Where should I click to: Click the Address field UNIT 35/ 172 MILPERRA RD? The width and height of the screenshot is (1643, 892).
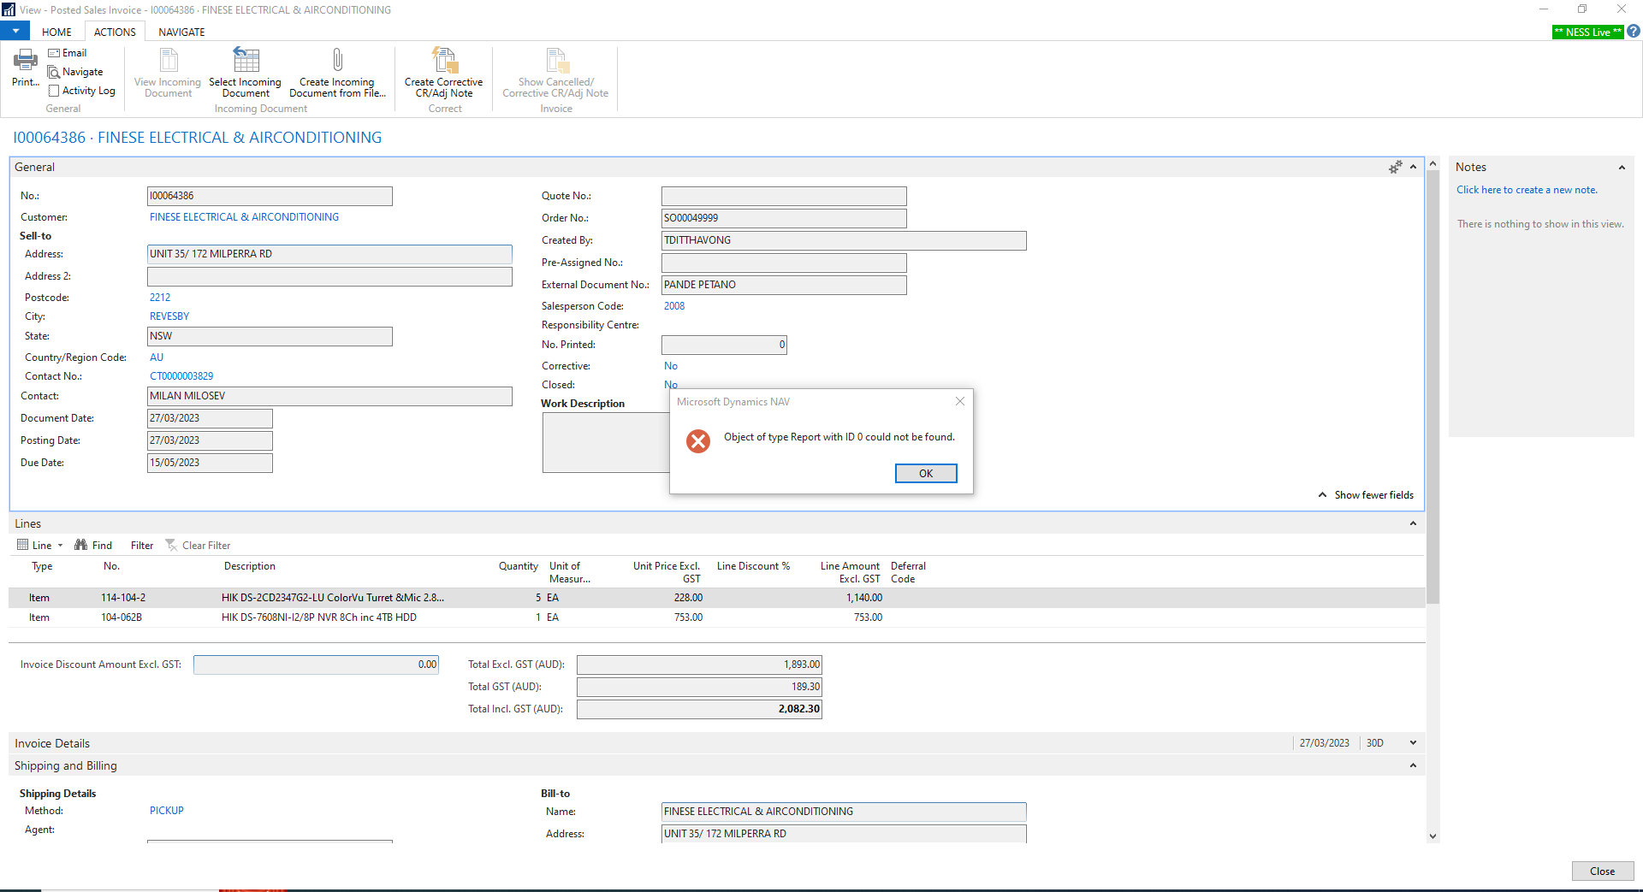(x=329, y=254)
